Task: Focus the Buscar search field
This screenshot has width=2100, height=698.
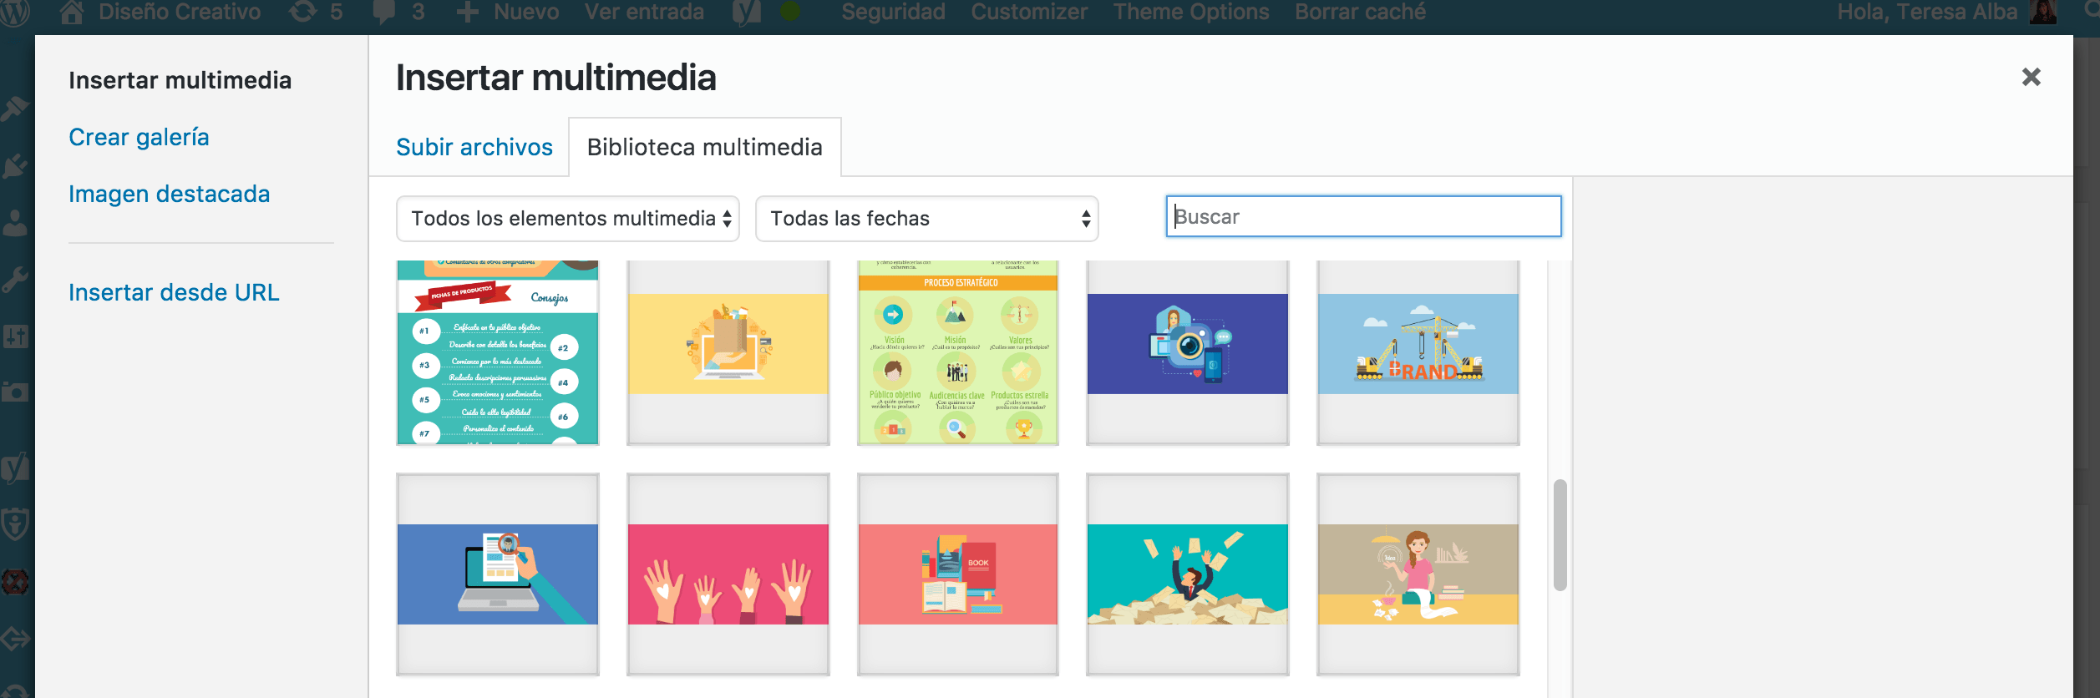Action: tap(1363, 216)
